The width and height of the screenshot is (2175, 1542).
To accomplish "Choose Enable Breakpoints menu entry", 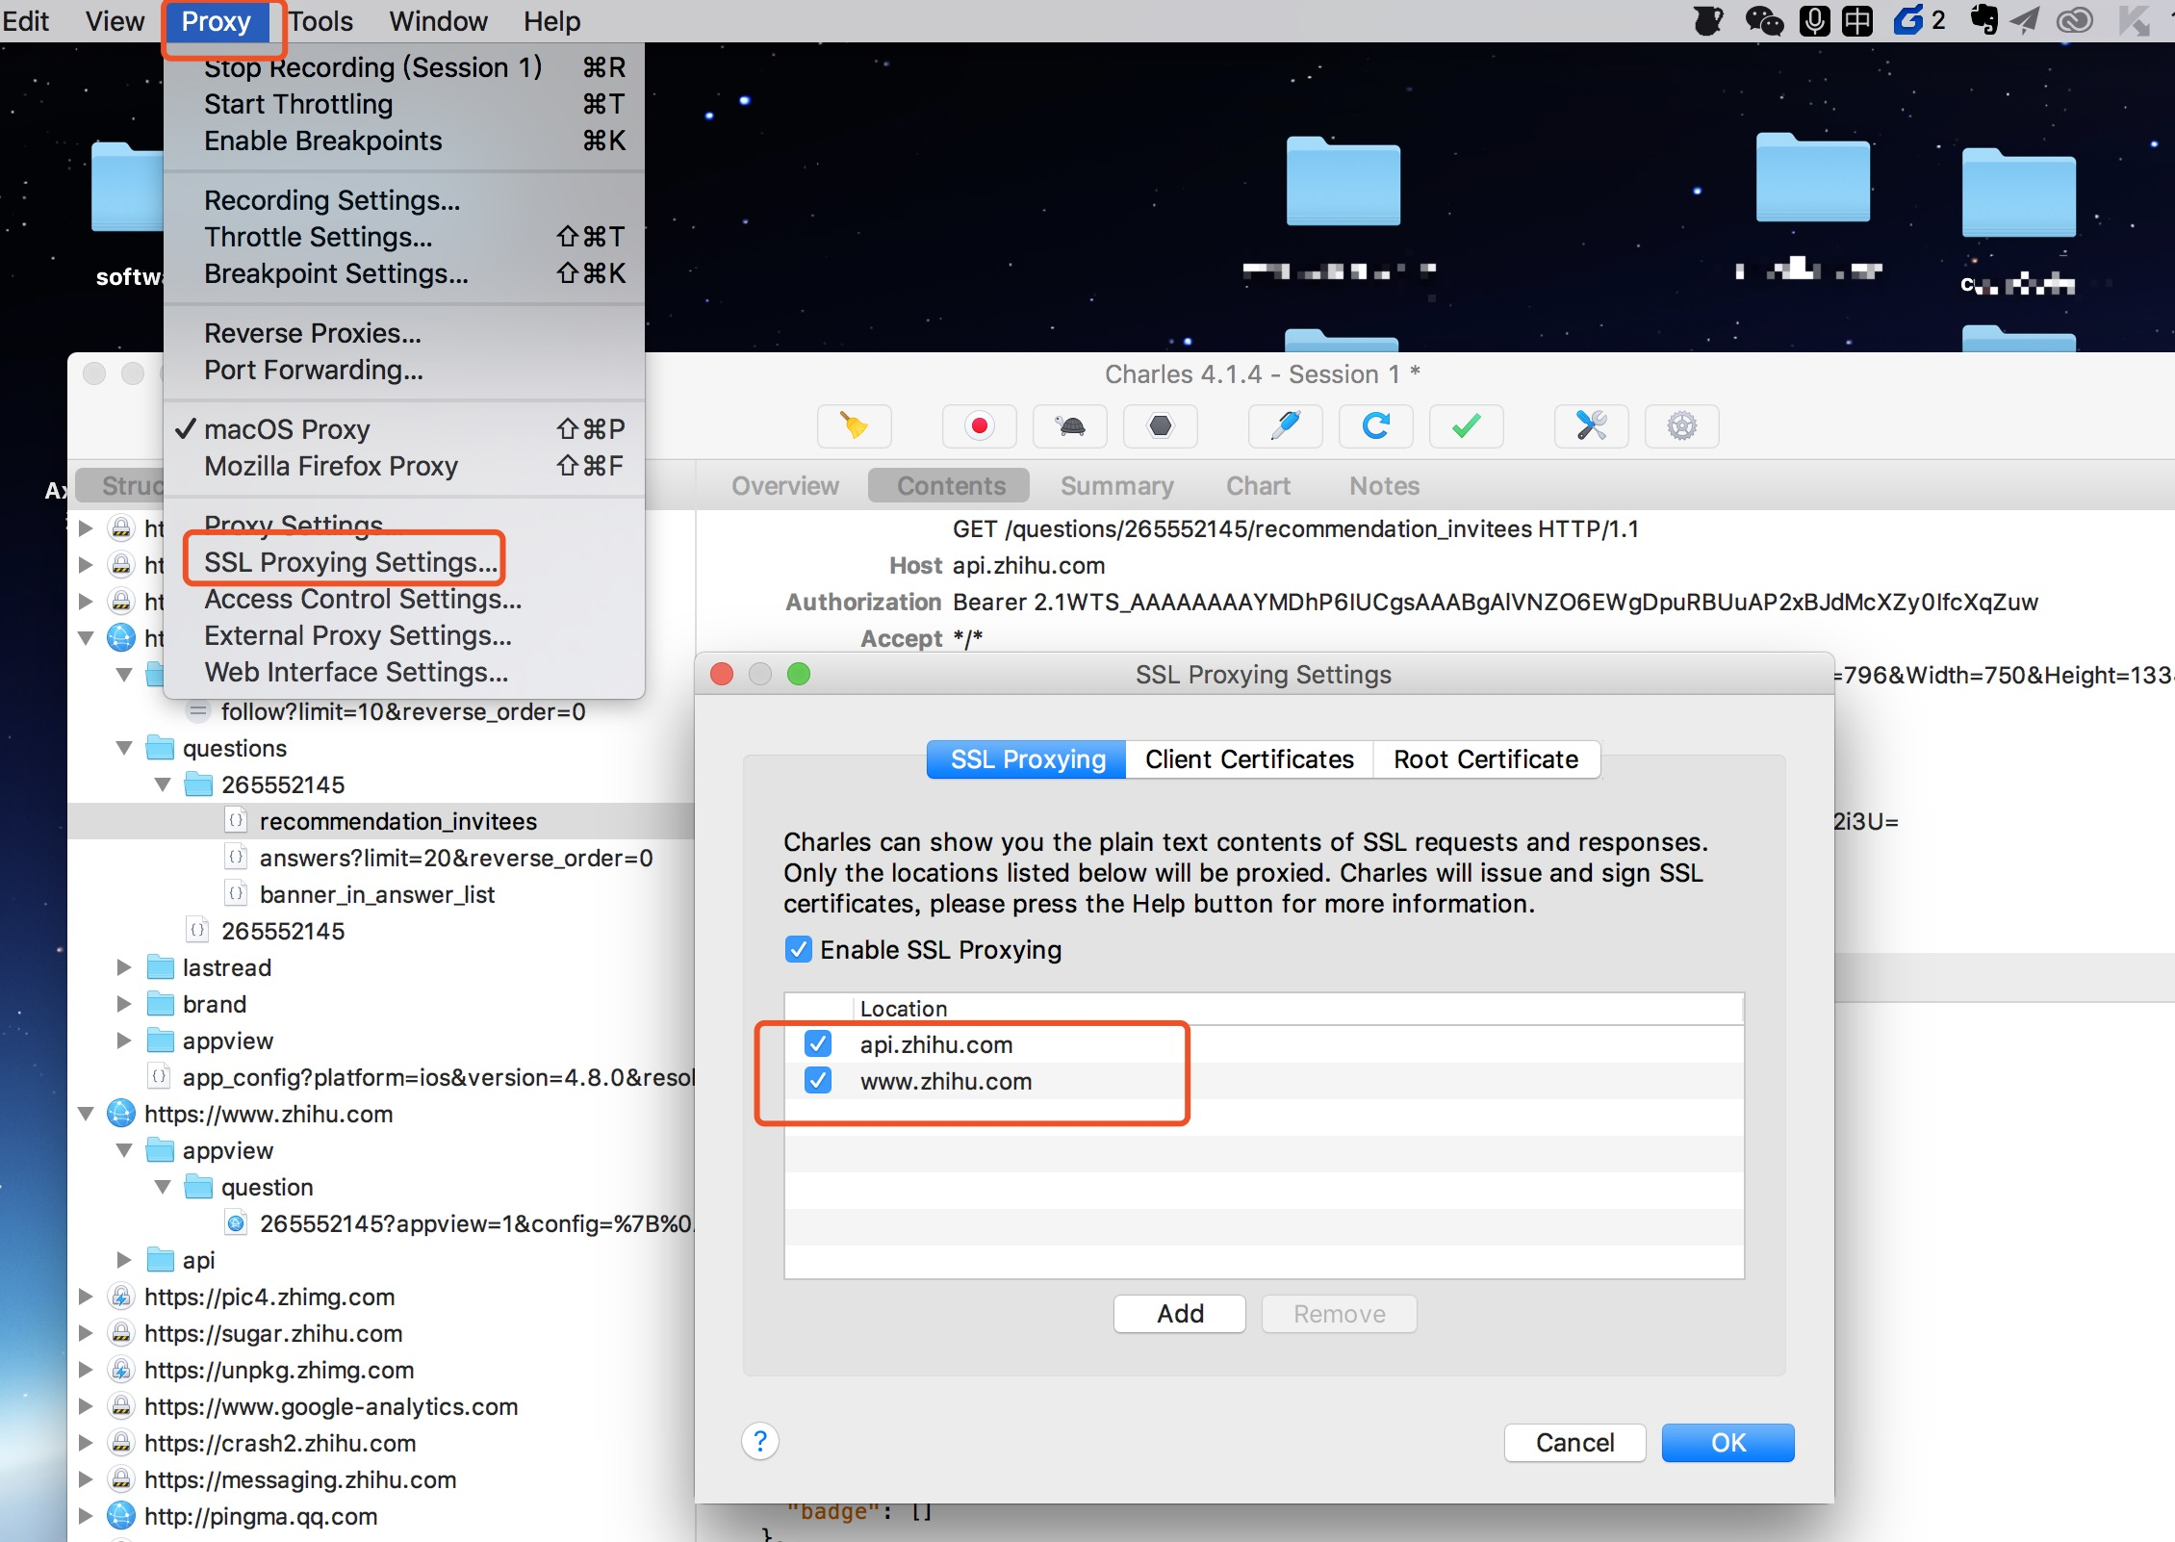I will tap(404, 141).
